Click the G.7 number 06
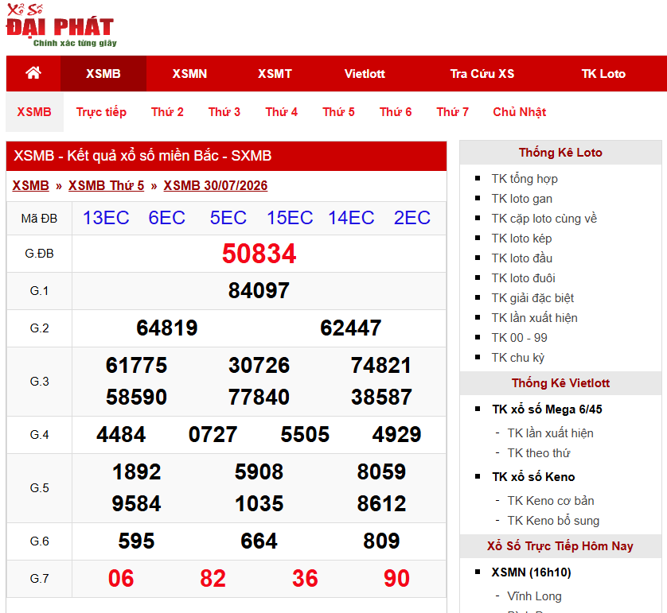The height and width of the screenshot is (613, 667). tap(121, 579)
